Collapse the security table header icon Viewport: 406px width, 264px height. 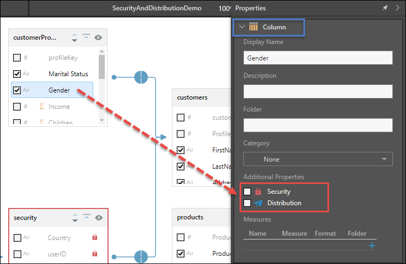point(86,218)
